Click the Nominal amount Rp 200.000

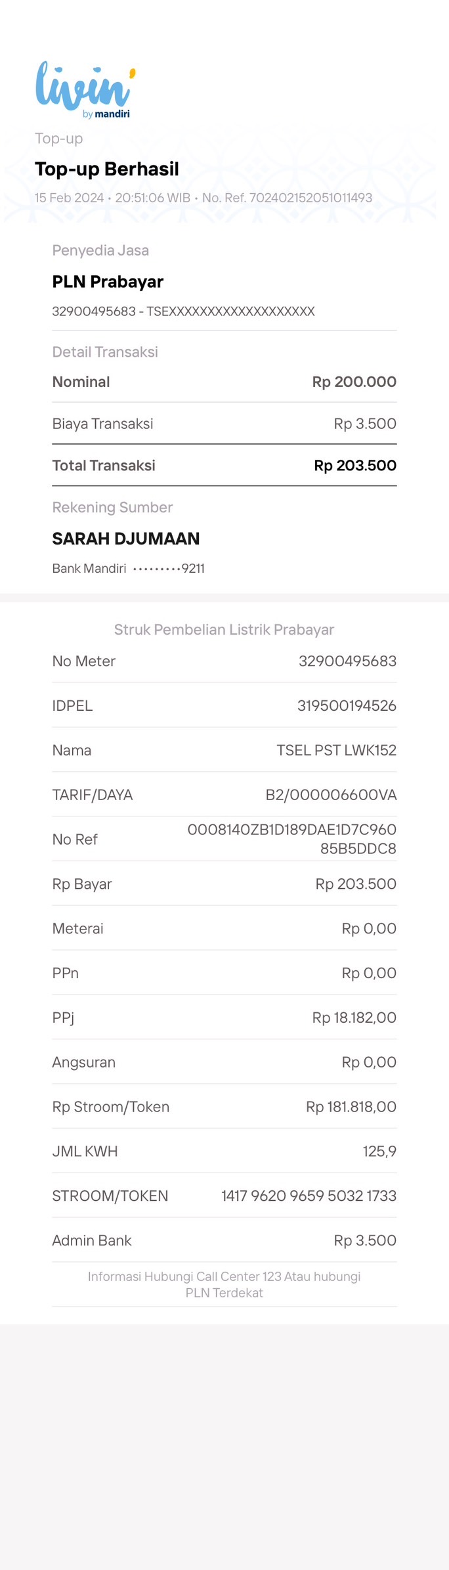pyautogui.click(x=354, y=382)
